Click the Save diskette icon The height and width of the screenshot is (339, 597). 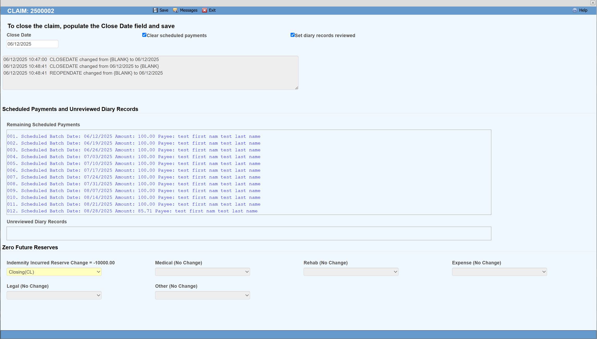tap(156, 10)
